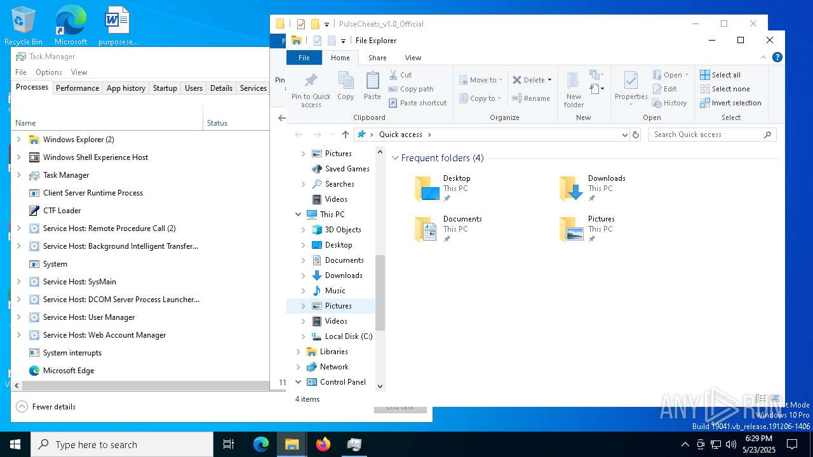Expand Service Host: SysMain process
813x457 pixels.
[18, 282]
